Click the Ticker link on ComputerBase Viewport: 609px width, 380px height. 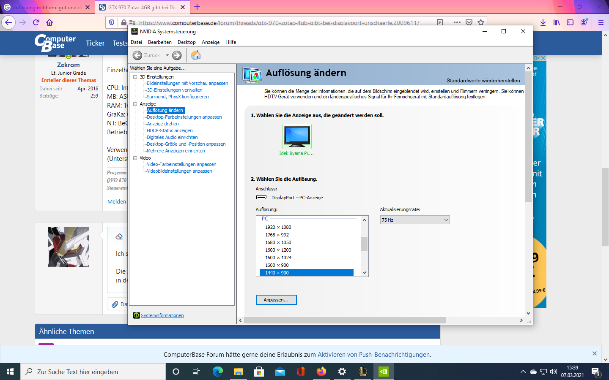95,43
